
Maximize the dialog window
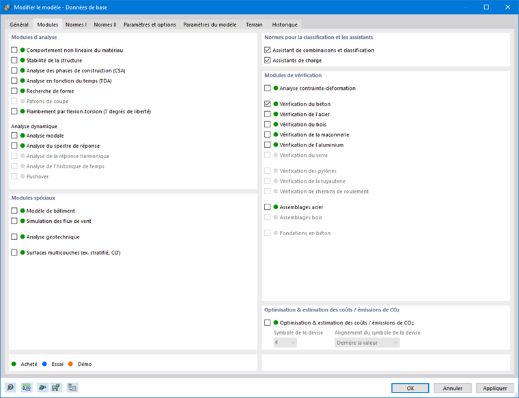(x=486, y=7)
